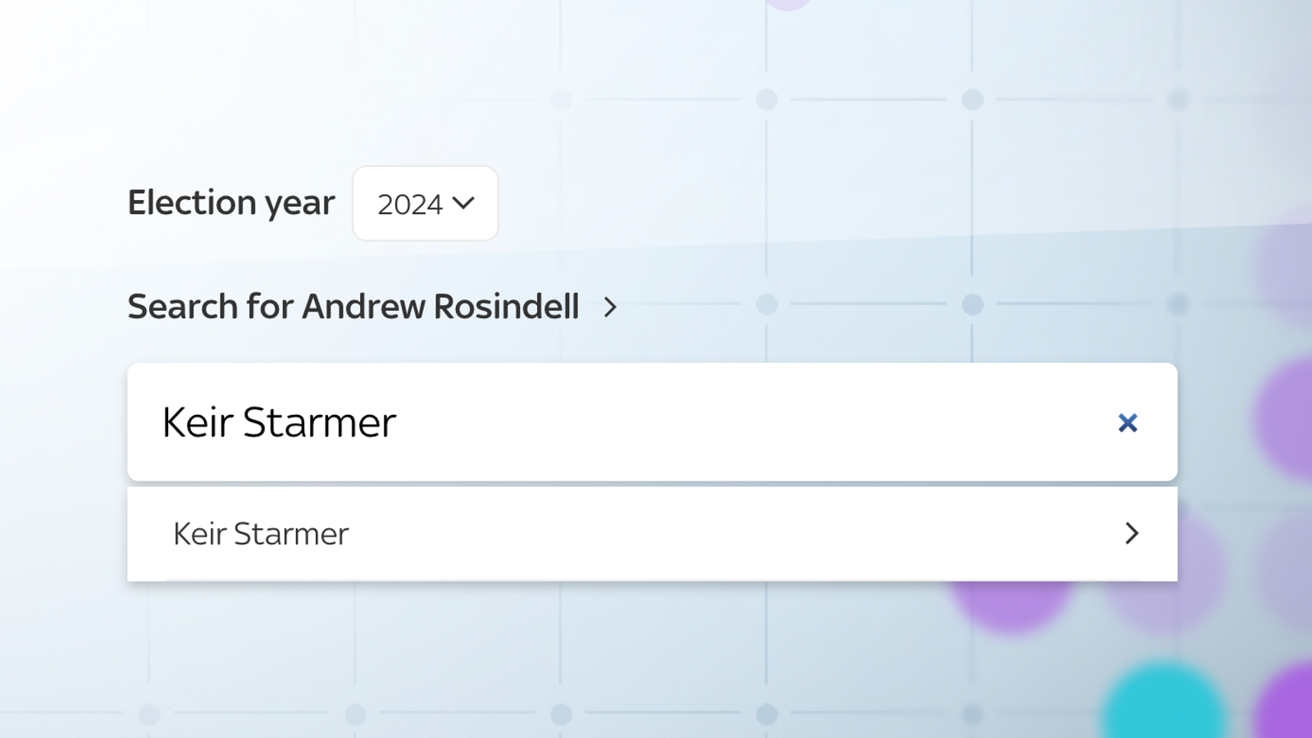
Task: Click the right-pointing arrow in the suggestion row
Action: [x=1132, y=534]
